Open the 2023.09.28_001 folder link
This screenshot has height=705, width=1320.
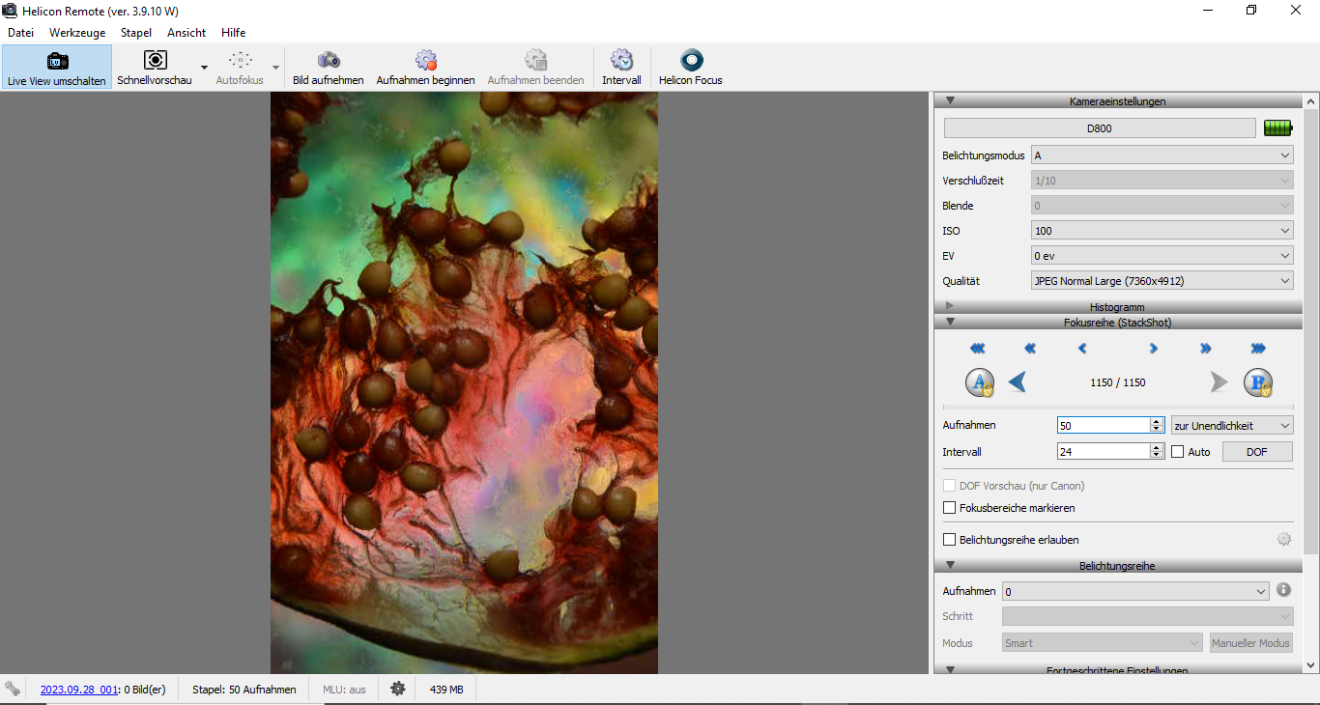point(78,690)
